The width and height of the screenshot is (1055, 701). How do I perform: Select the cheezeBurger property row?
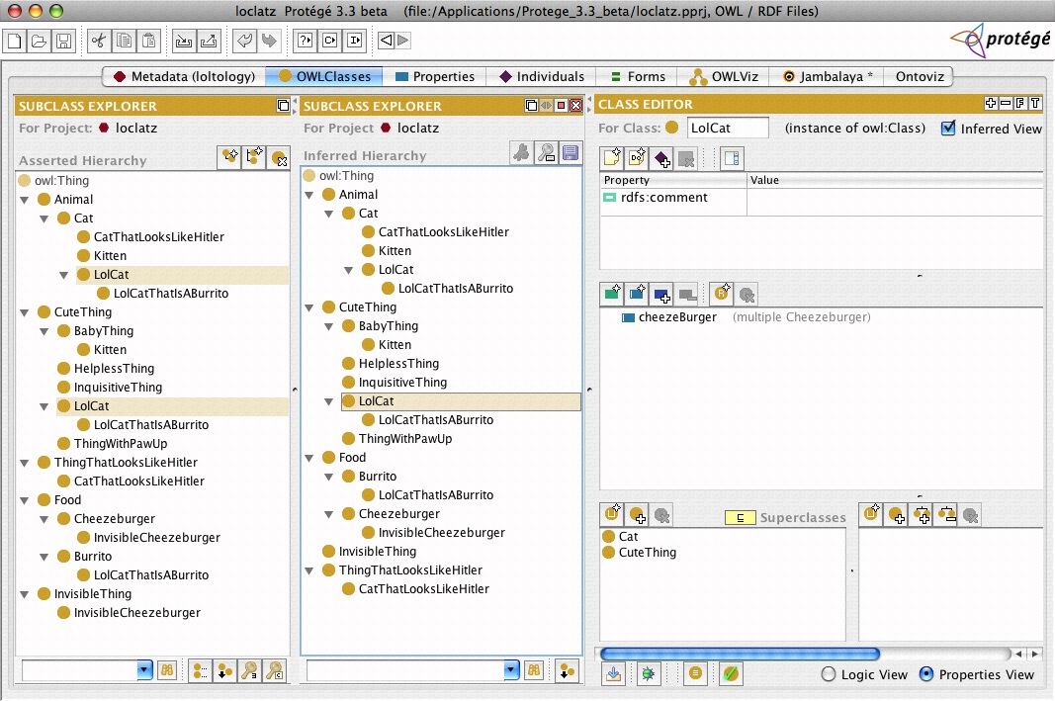[x=746, y=316]
